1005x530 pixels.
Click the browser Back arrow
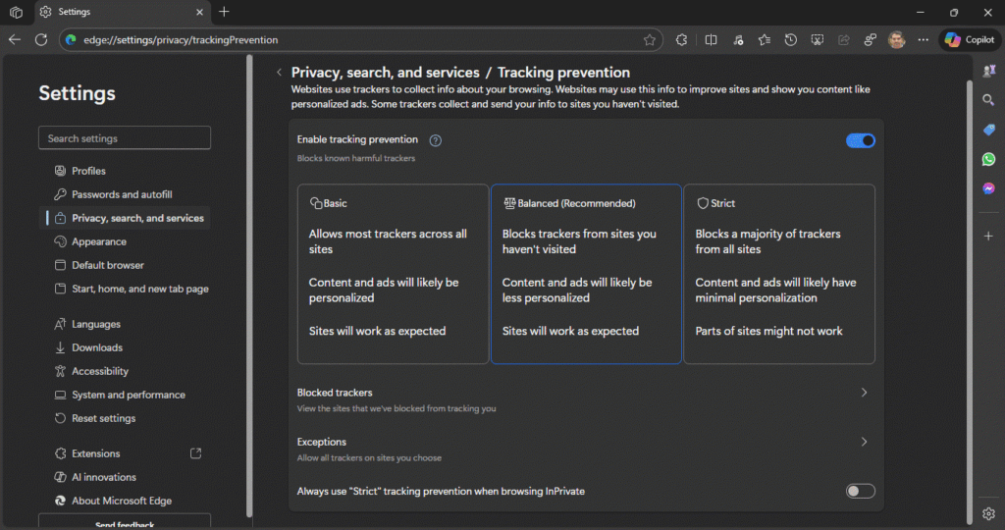click(x=14, y=39)
